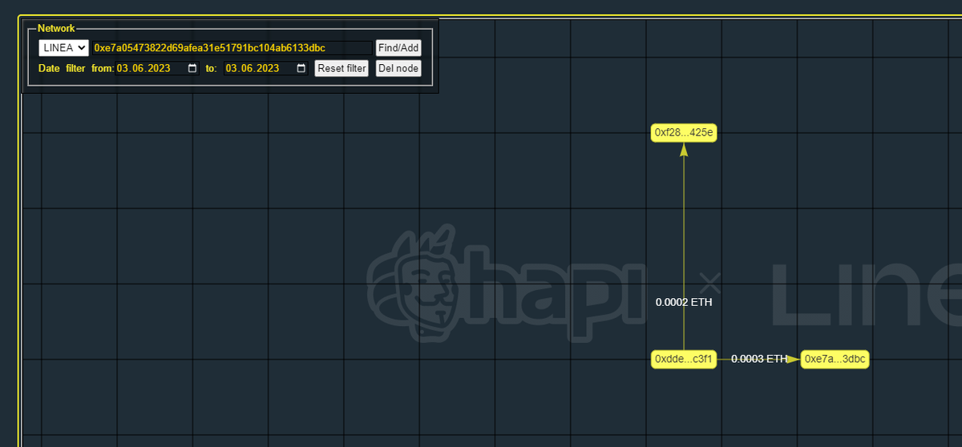962x447 pixels.
Task: Click the wallet address input field
Action: (232, 48)
